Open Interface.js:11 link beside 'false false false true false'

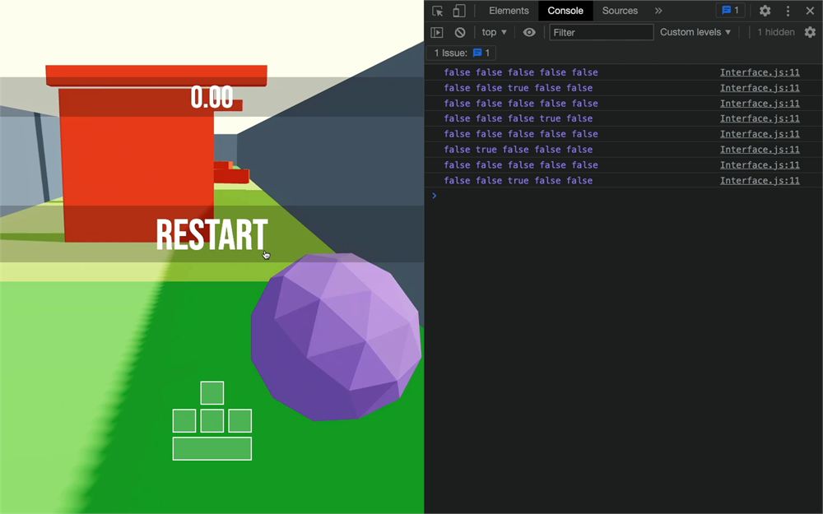[760, 118]
